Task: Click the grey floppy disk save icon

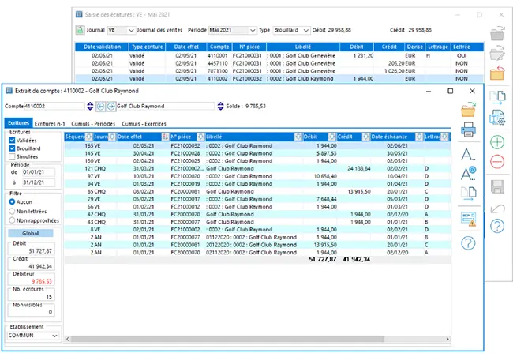Action: 498,186
